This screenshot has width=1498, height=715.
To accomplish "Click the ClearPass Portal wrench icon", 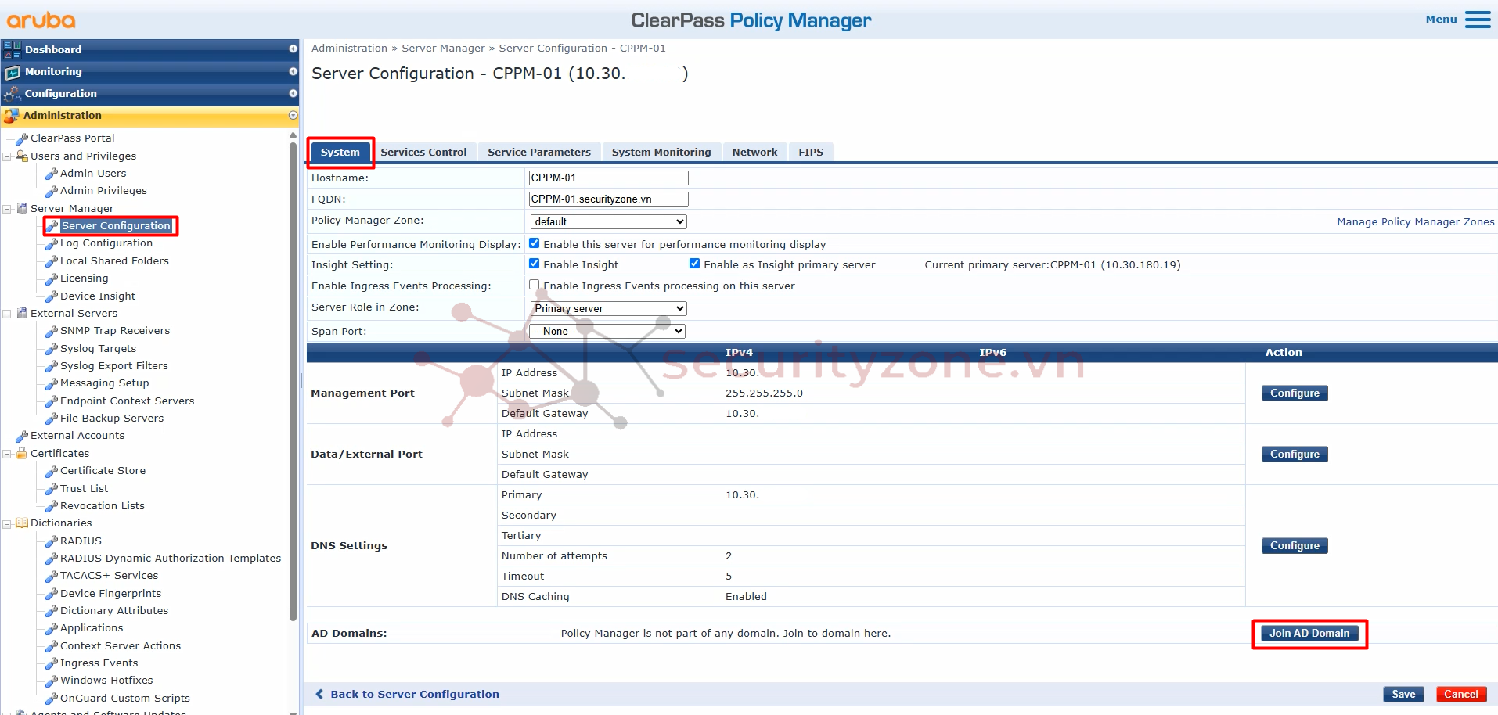I will pos(22,138).
